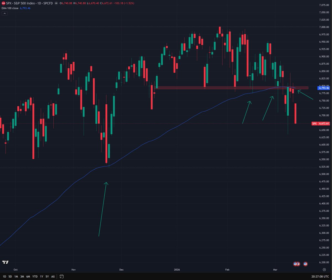Click the low value L6,670.40

pos(93,3)
